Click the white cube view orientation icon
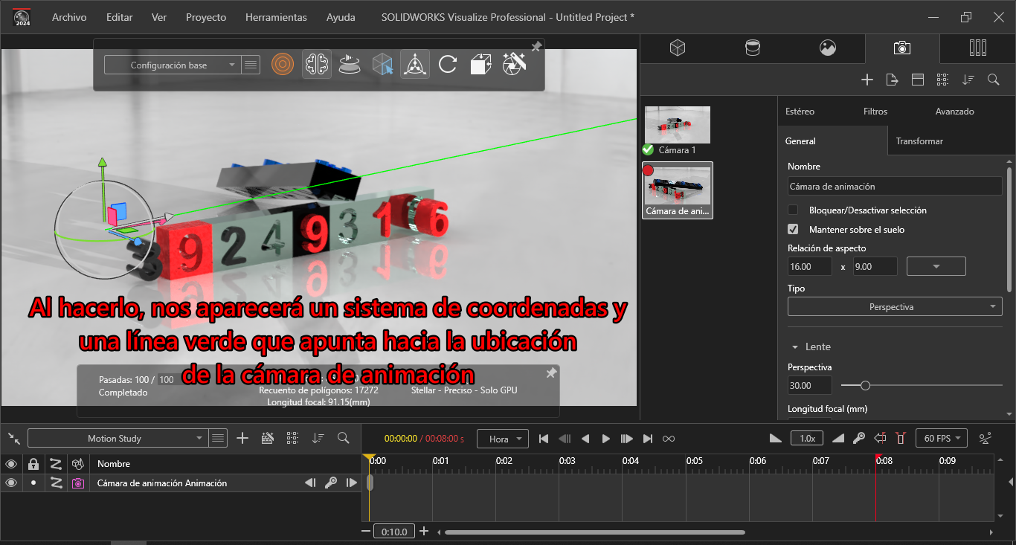 (x=480, y=65)
